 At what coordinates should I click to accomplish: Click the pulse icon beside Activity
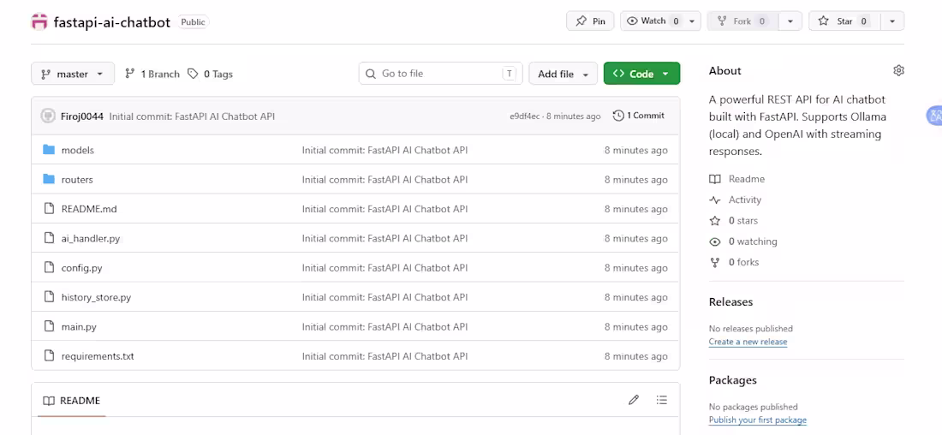[714, 200]
